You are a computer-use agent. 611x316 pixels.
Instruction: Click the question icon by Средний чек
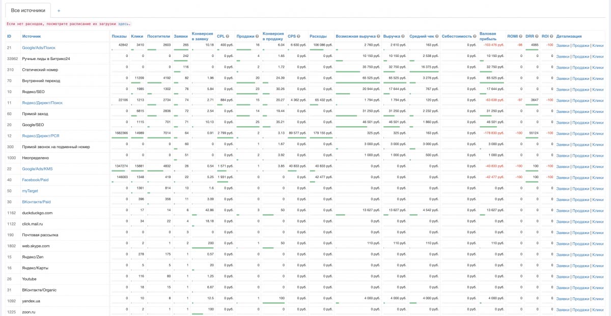[437, 37]
